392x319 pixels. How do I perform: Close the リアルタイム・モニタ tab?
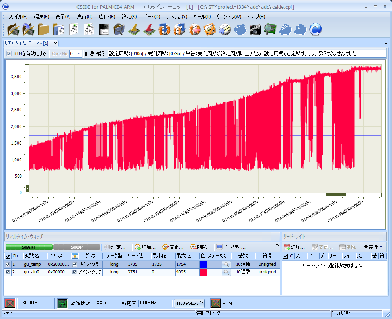click(x=55, y=43)
